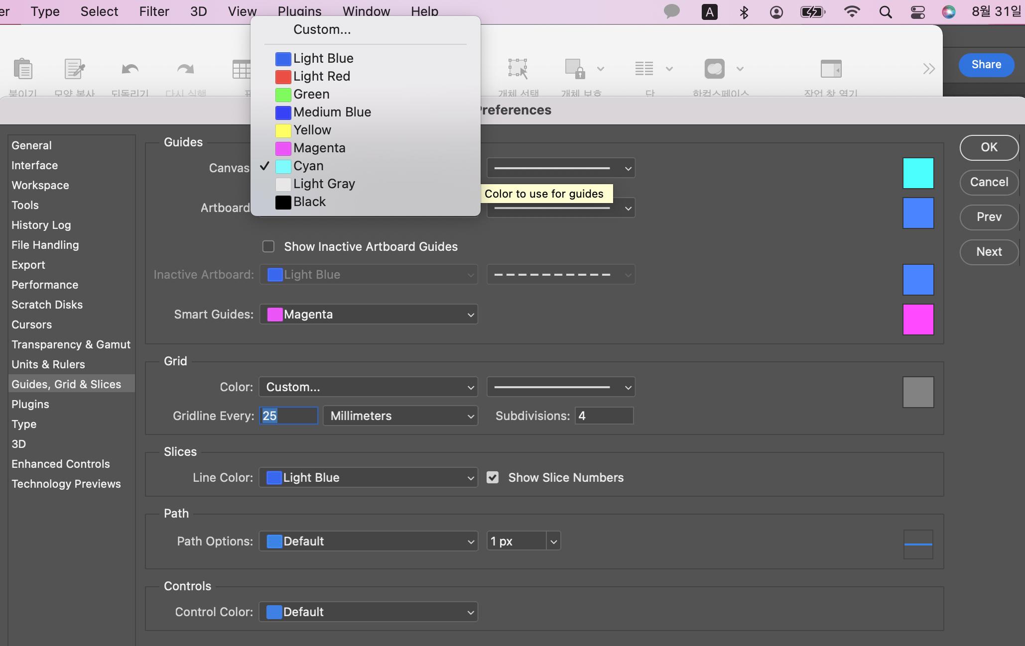
Task: Open the Canvas guide line style dropdown
Action: coord(561,168)
